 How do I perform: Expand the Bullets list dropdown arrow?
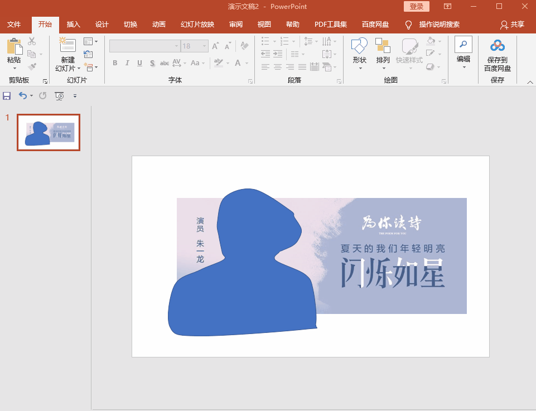tap(274, 41)
